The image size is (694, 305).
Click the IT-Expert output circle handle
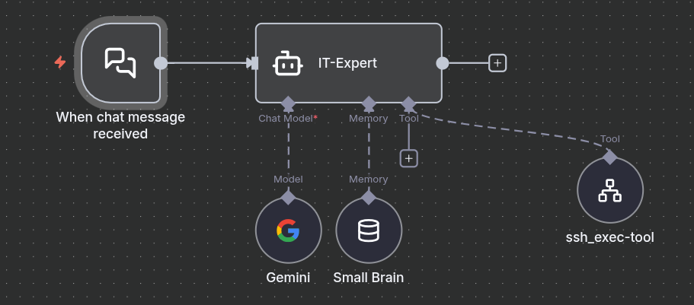point(442,63)
